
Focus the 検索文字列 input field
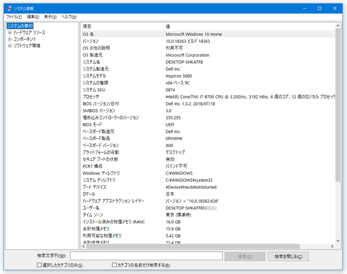click(146, 256)
